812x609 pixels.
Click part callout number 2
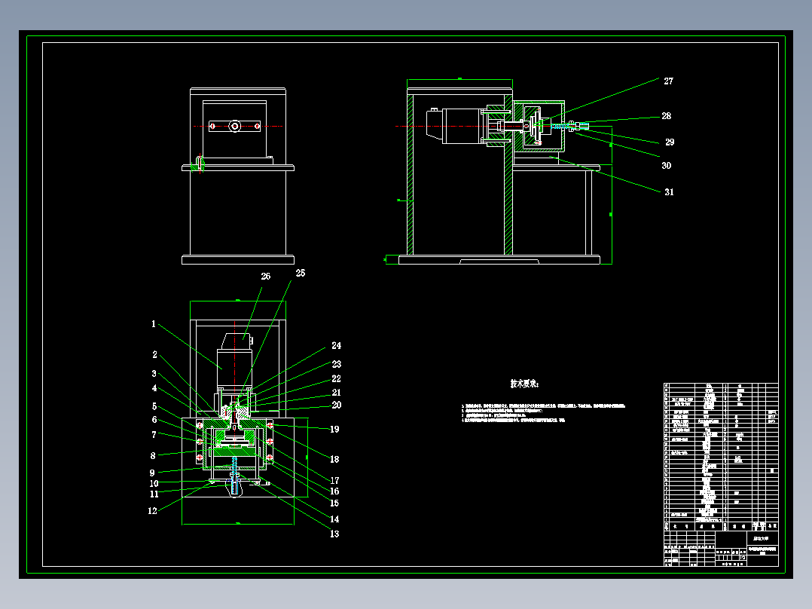pyautogui.click(x=155, y=354)
